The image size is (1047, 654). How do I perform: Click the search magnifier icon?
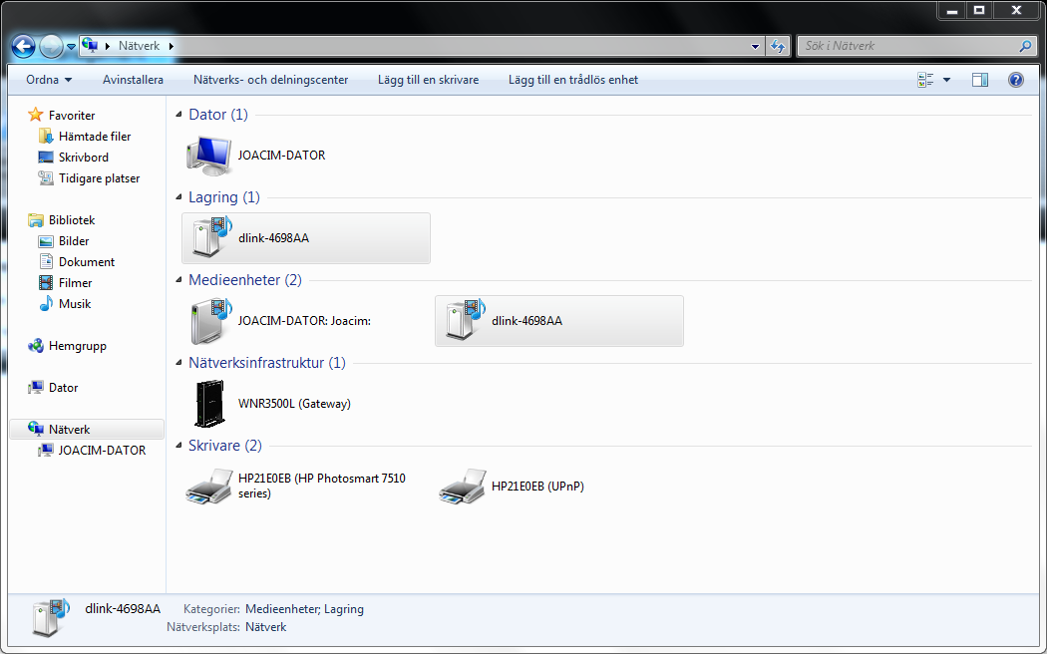[x=1026, y=46]
